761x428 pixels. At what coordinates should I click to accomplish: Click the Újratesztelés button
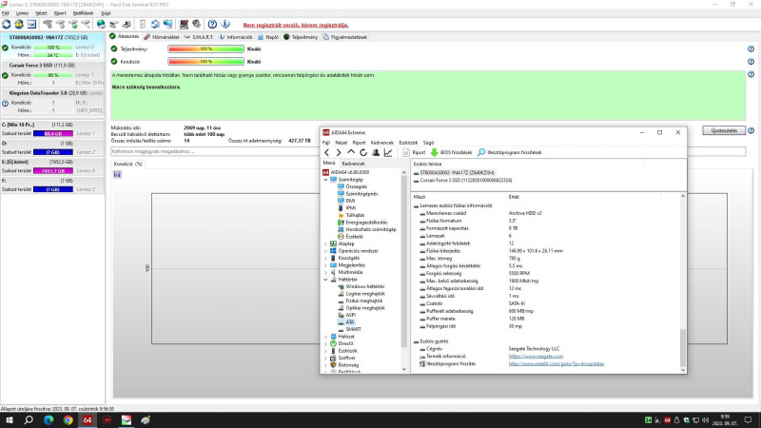tap(724, 130)
